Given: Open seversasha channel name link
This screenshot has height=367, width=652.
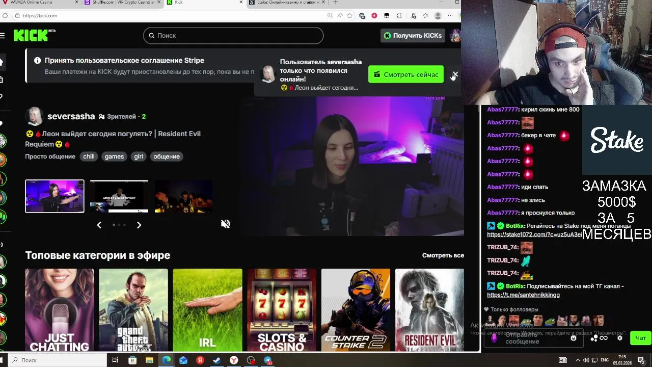Looking at the screenshot, I should [71, 116].
